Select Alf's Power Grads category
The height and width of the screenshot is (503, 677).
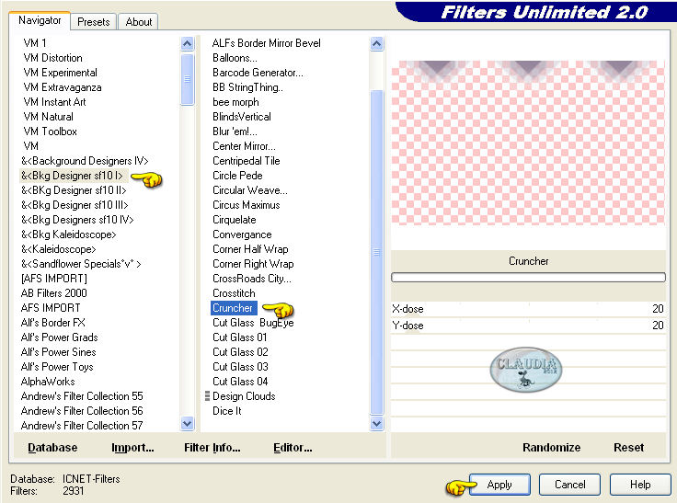(59, 337)
